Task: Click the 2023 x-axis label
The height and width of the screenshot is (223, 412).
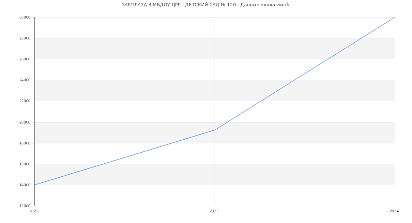Action: (x=214, y=211)
